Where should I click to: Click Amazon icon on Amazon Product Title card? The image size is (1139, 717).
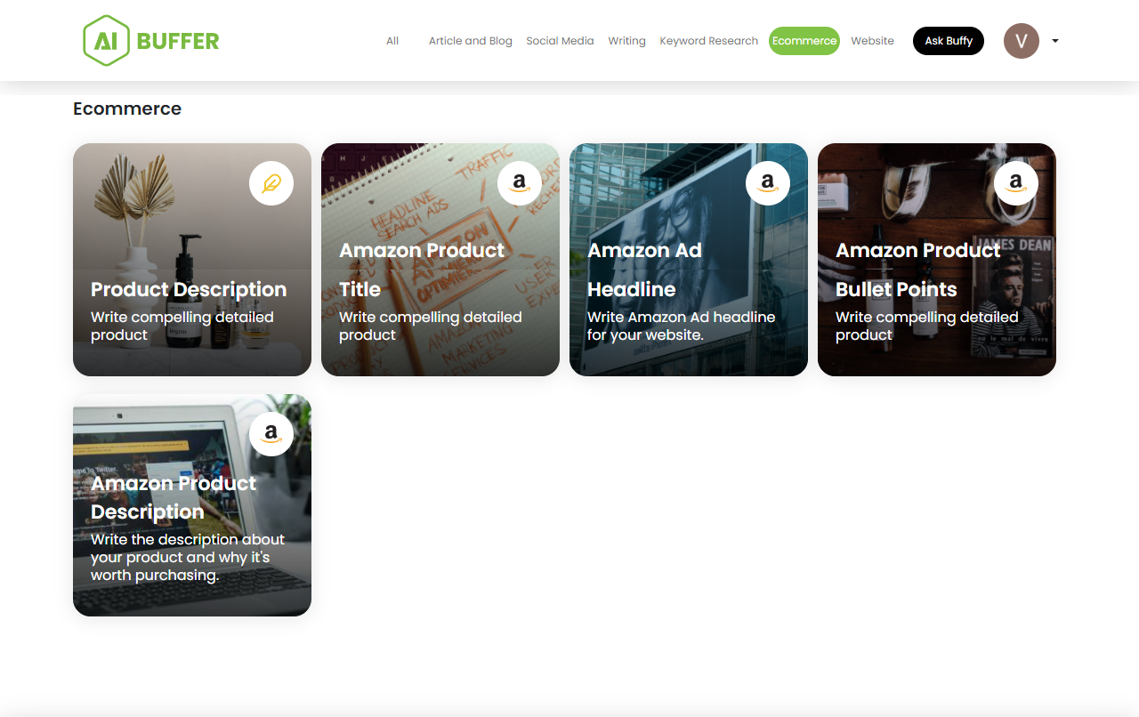[x=520, y=183]
